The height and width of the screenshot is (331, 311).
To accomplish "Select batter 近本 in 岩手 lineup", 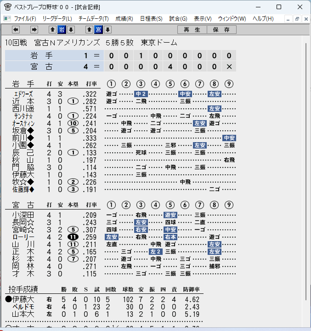I will click(x=23, y=101).
